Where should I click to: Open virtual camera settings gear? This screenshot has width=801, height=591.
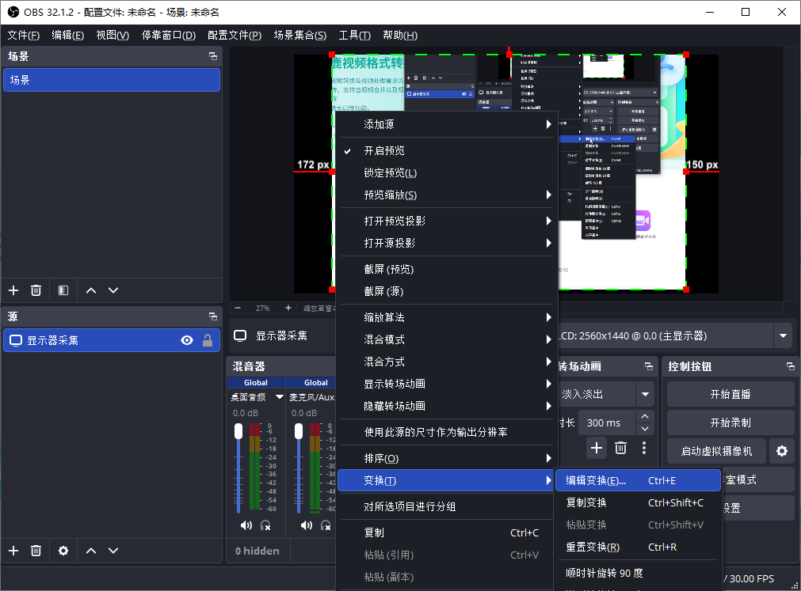(781, 451)
